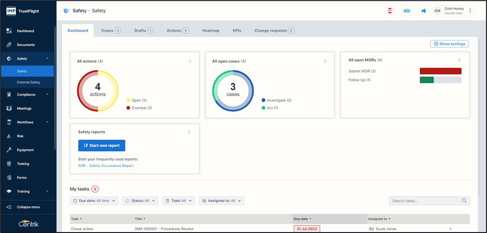This screenshot has height=233, width=487.
Task: Click the red Submit MOR progress bar
Action: [440, 71]
